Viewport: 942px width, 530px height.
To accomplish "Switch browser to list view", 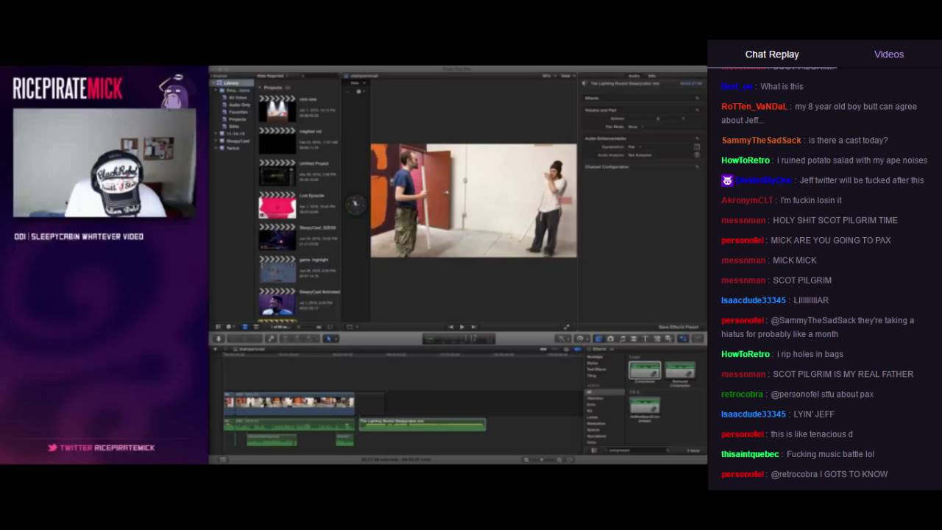I will pyautogui.click(x=255, y=327).
